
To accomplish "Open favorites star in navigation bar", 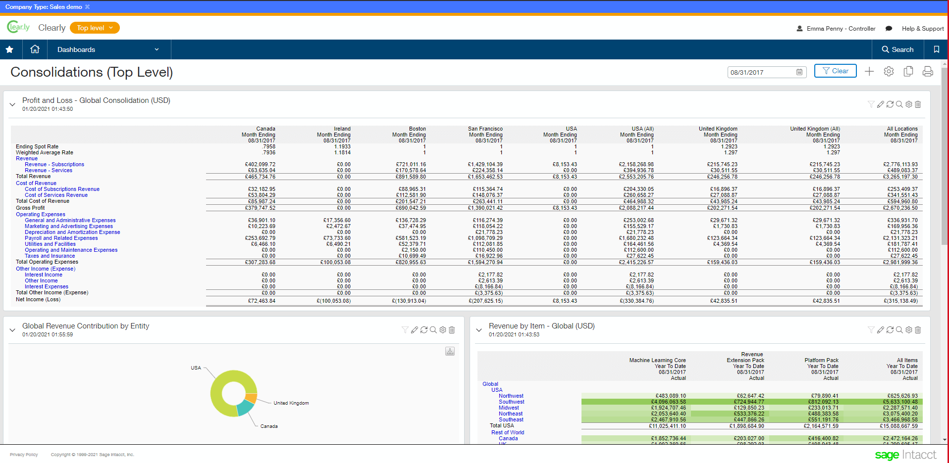I will [9, 49].
